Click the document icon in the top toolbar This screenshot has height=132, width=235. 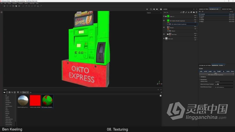(x=16, y=6)
